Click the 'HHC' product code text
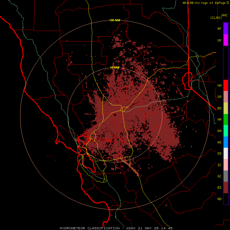The width and height of the screenshot is (230, 230). [x=225, y=15]
